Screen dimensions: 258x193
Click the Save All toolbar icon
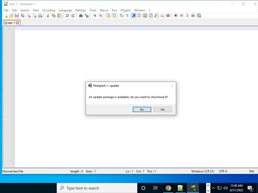pos(23,16)
